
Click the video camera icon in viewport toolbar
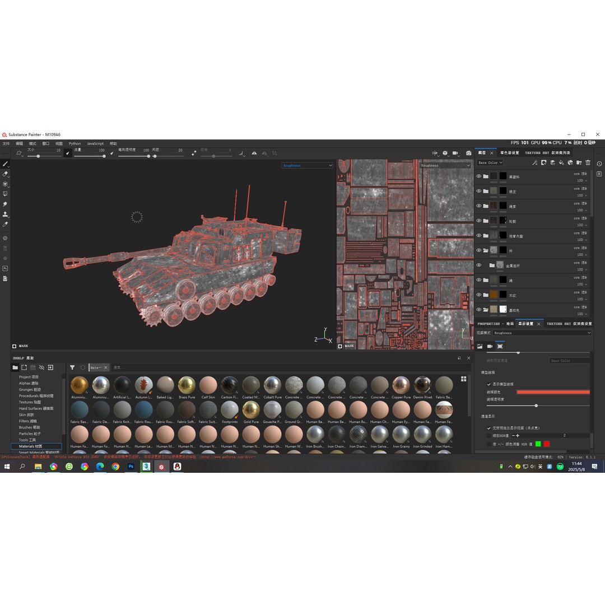pos(455,153)
